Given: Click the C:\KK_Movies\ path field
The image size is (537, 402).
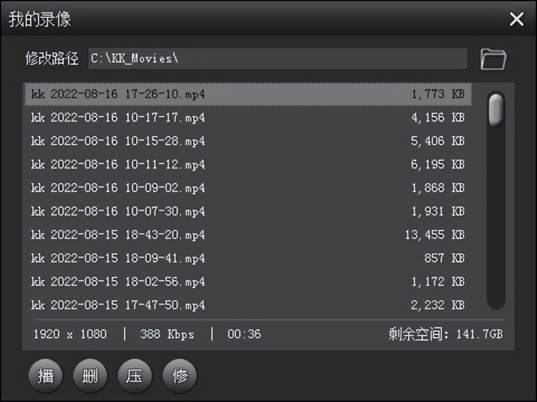Looking at the screenshot, I should coord(277,59).
